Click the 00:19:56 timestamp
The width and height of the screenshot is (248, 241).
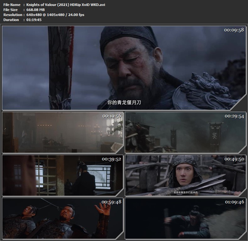(112, 116)
